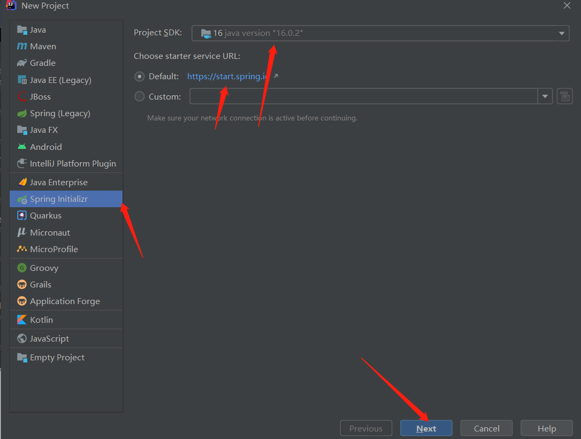Image resolution: width=581 pixels, height=439 pixels.
Task: Open the https://start.spring.io link
Action: pos(227,77)
